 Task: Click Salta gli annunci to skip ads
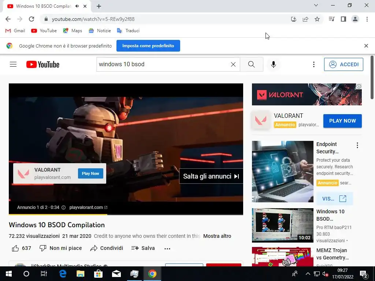(211, 176)
